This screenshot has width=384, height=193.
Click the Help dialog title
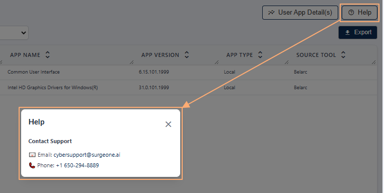[x=37, y=122]
